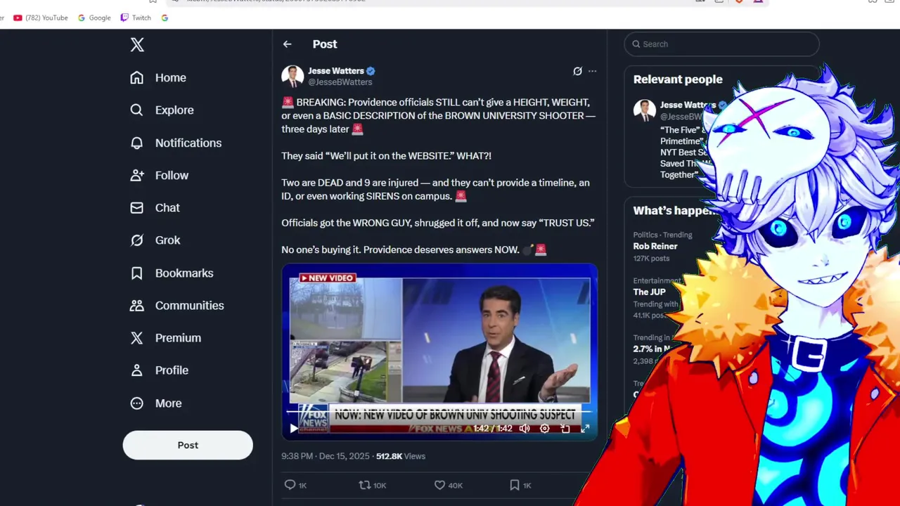This screenshot has width=900, height=506.
Task: Open video settings gear
Action: coord(544,428)
